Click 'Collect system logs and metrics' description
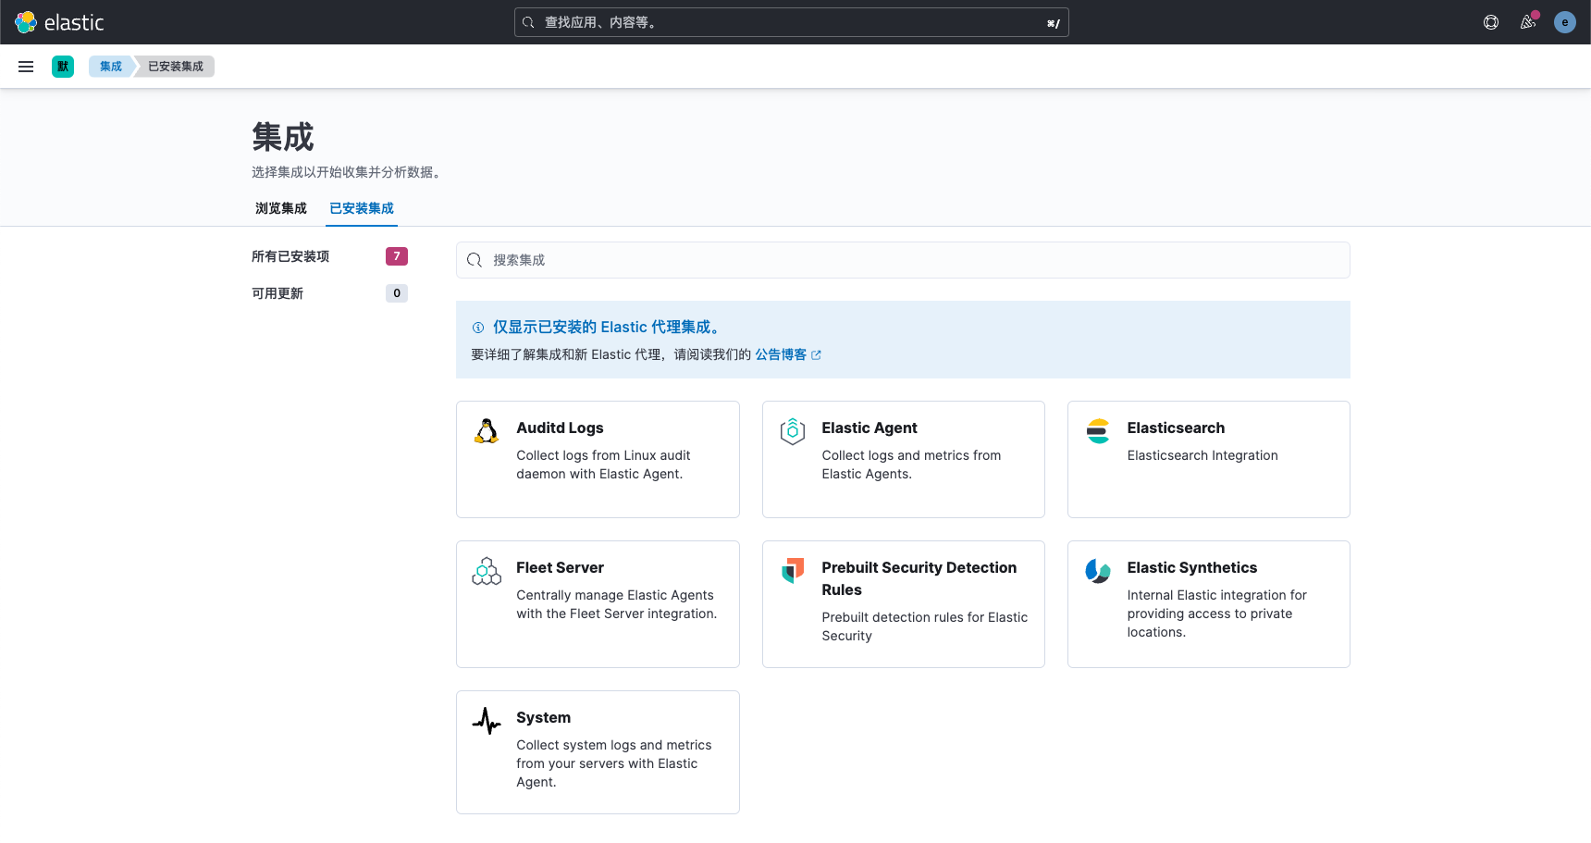The height and width of the screenshot is (843, 1591). pyautogui.click(x=614, y=763)
